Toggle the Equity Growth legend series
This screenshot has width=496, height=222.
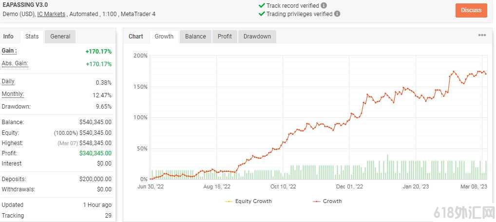[248, 201]
